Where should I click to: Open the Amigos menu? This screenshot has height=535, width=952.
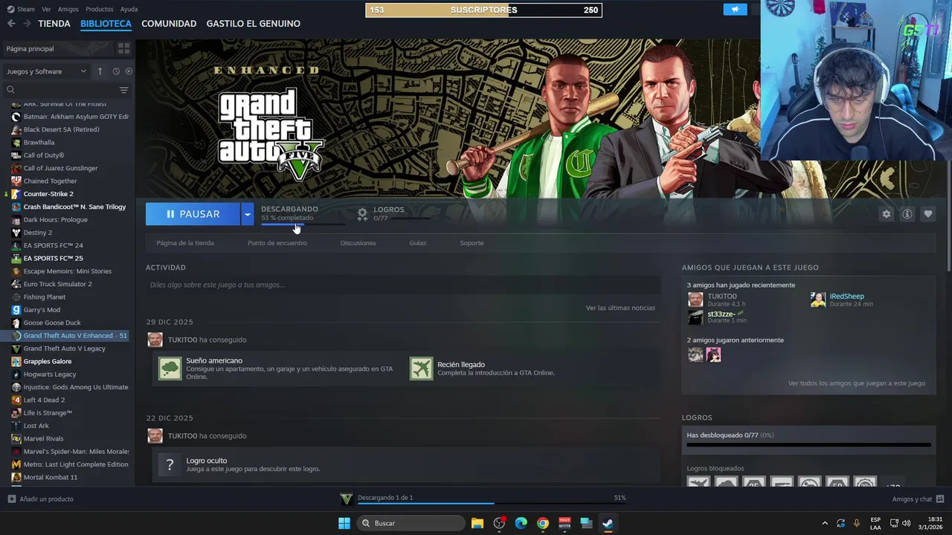tap(68, 9)
